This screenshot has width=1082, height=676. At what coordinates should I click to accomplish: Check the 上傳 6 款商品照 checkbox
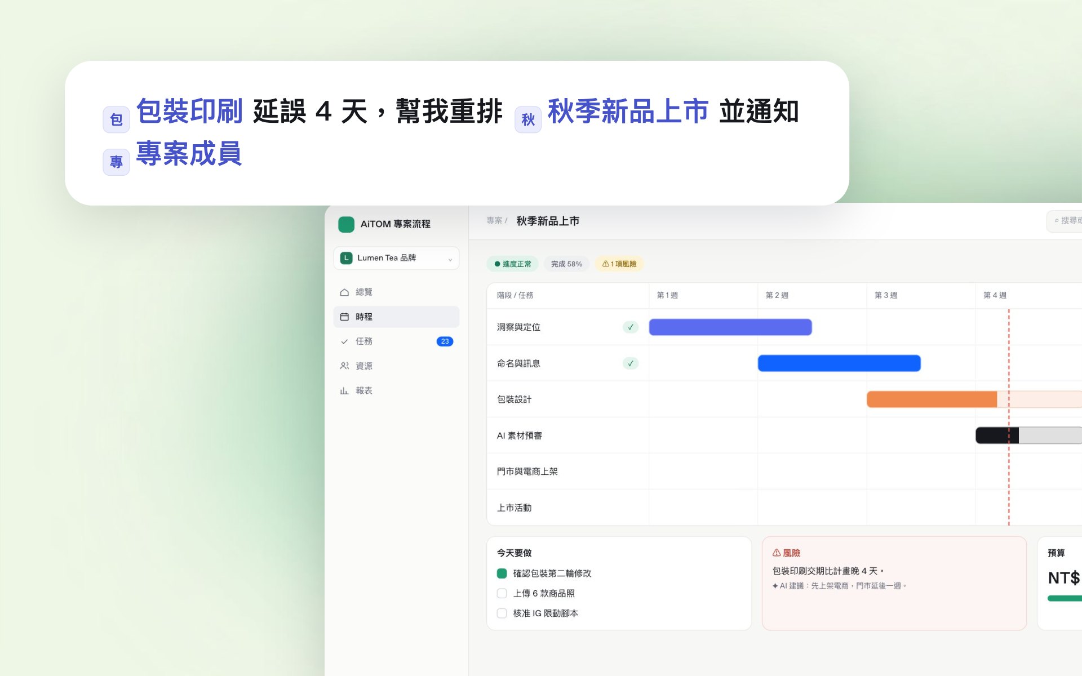[502, 593]
